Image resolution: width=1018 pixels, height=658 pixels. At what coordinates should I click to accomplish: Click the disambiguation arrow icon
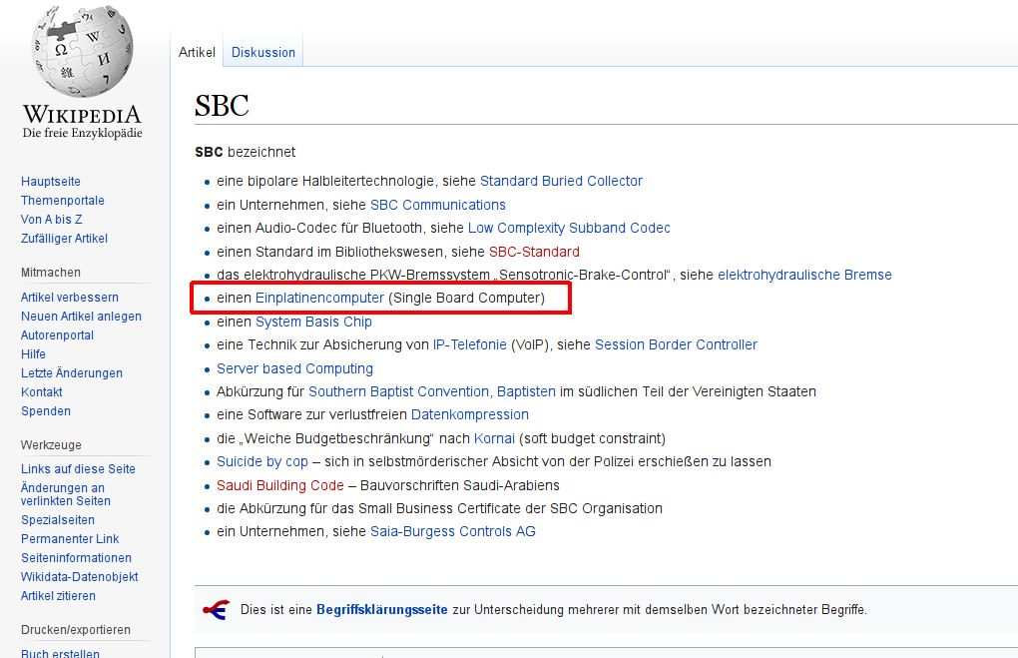[217, 610]
